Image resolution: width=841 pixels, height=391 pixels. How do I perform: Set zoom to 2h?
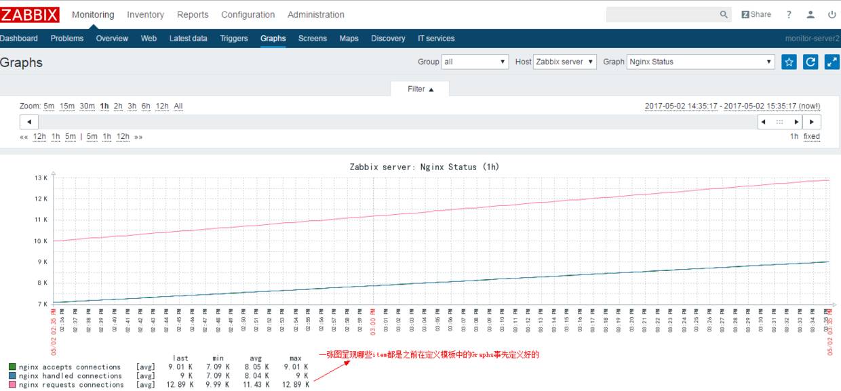point(118,106)
